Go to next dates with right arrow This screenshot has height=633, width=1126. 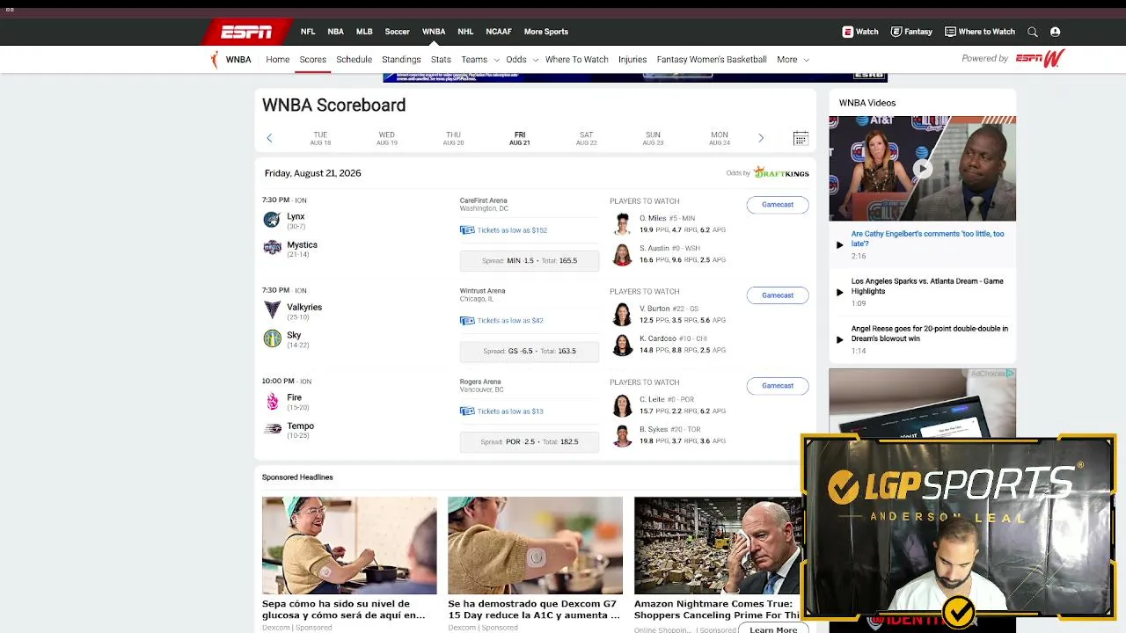pos(761,138)
